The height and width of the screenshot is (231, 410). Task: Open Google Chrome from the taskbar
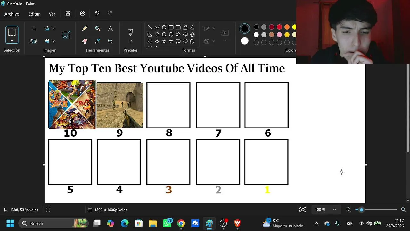click(x=181, y=223)
